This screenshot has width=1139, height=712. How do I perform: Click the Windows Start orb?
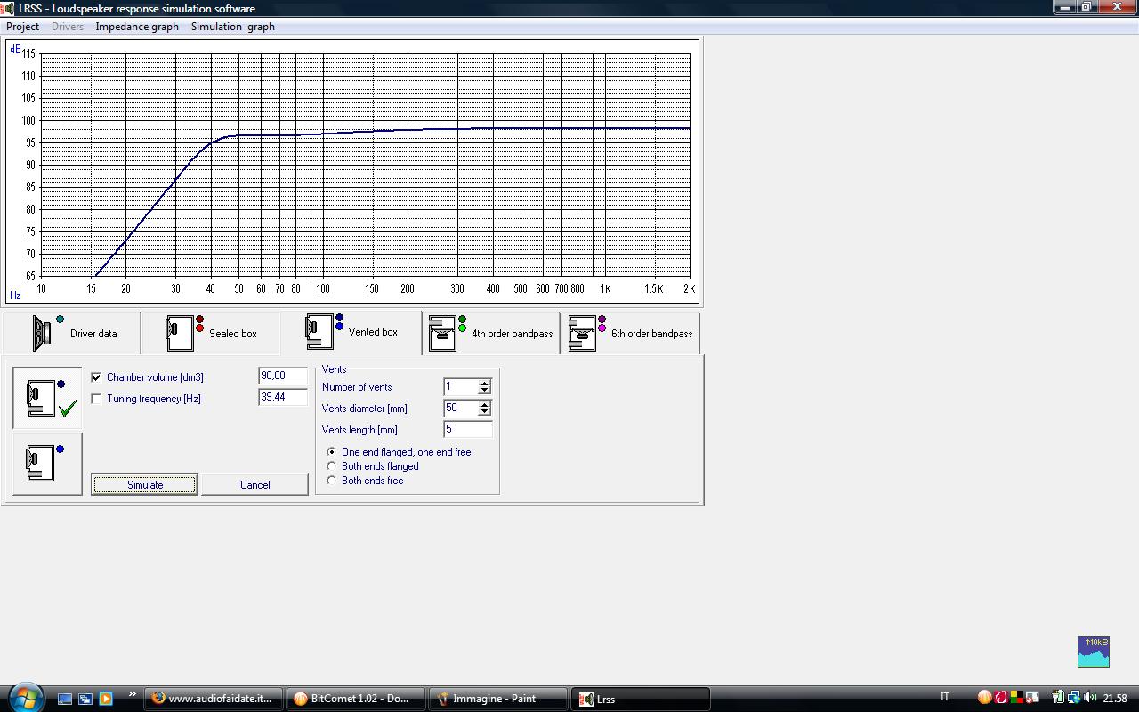click(x=24, y=697)
